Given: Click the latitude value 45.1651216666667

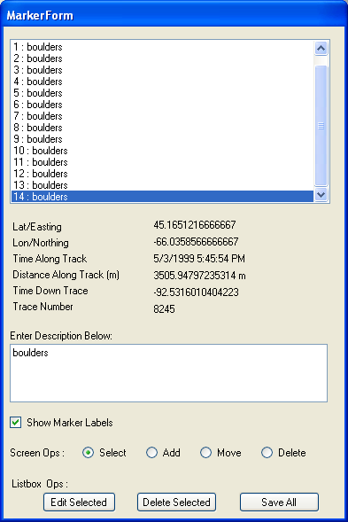Looking at the screenshot, I should 195,225.
